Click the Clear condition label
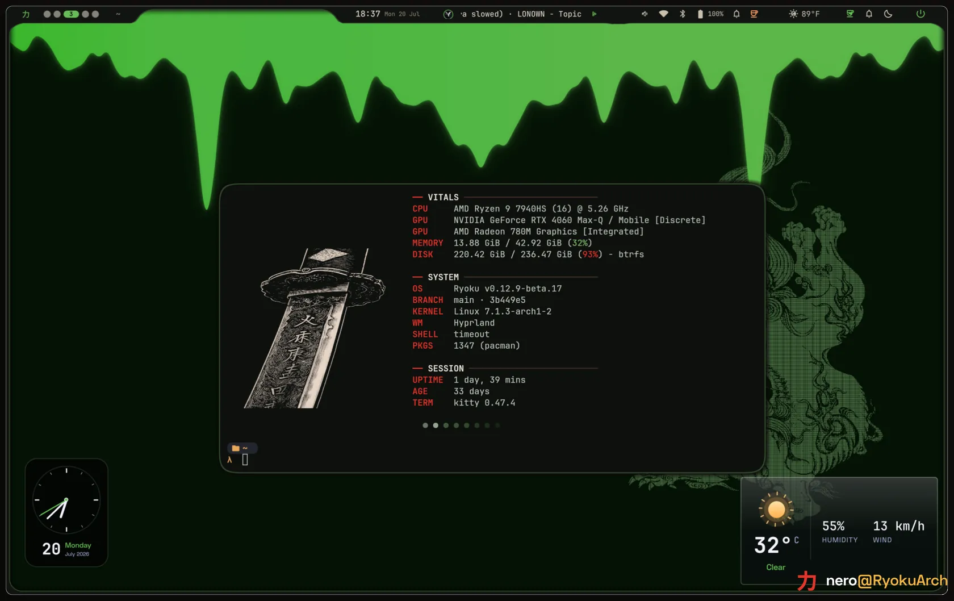The height and width of the screenshot is (601, 954). coord(776,567)
